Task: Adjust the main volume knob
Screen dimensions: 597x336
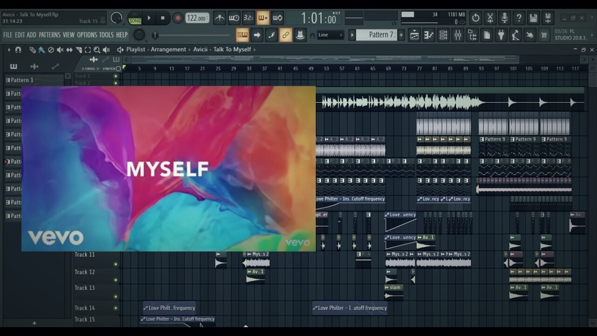Action: click(x=116, y=18)
